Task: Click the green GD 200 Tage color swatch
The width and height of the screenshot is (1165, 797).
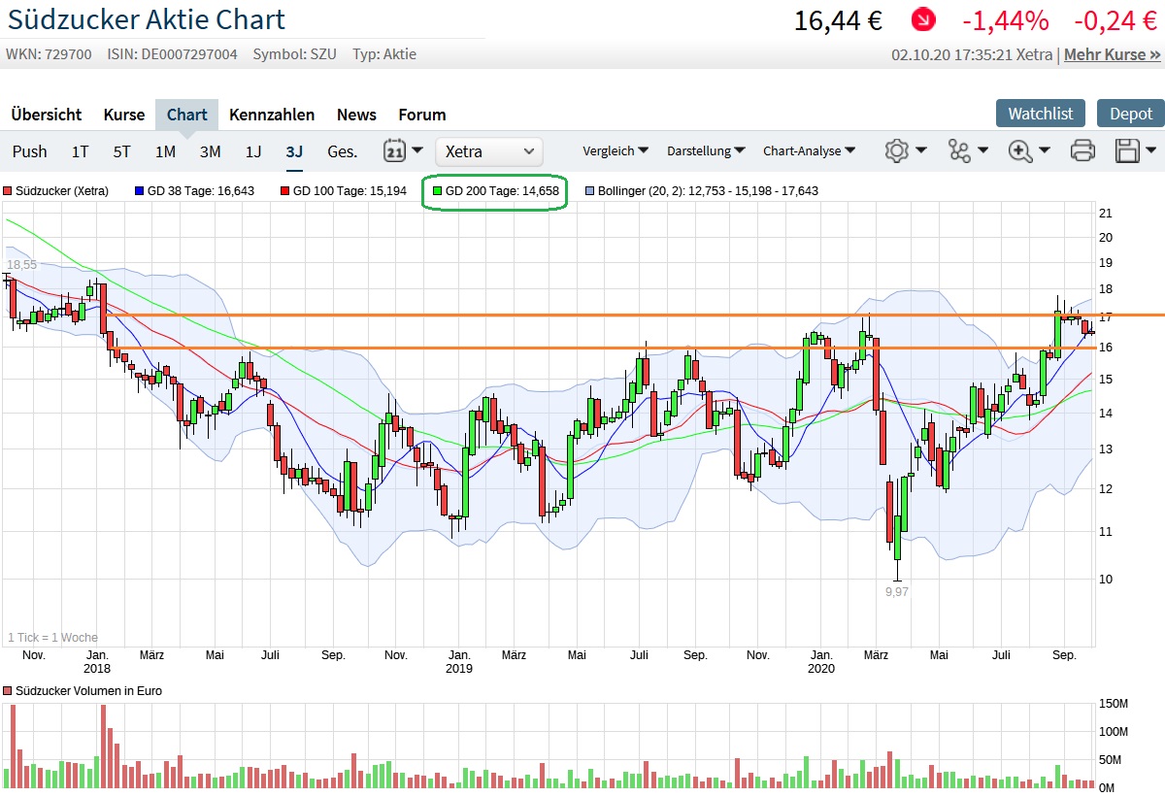Action: pyautogui.click(x=438, y=191)
